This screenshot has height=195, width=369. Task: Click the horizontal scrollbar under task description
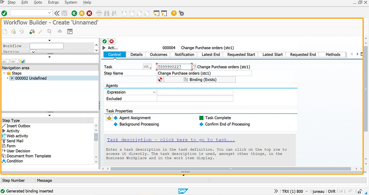231,169
